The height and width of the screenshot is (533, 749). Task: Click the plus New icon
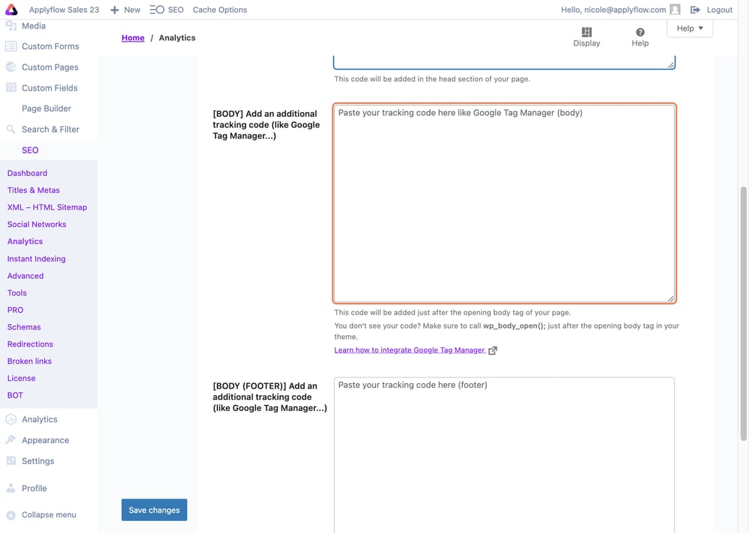pyautogui.click(x=115, y=10)
